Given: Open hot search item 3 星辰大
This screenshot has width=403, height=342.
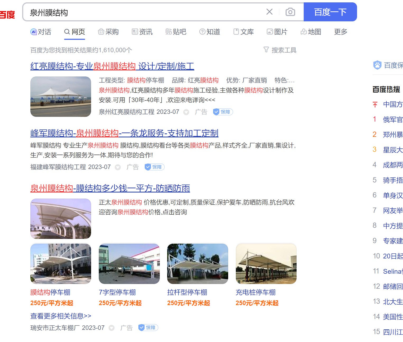Looking at the screenshot, I should click(x=393, y=150).
